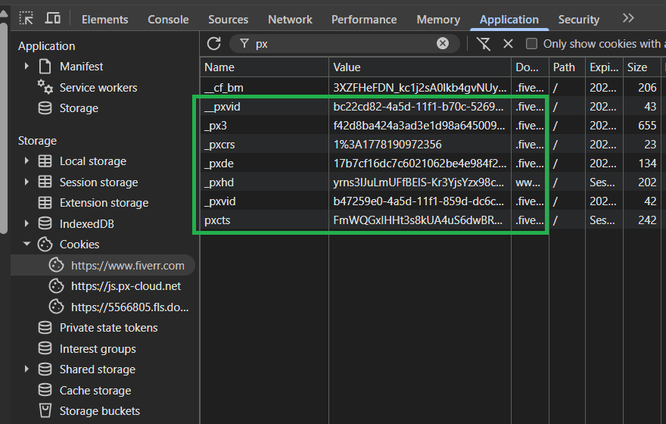Sort cookies by Name column header
Image resolution: width=666 pixels, height=424 pixels.
click(x=264, y=67)
